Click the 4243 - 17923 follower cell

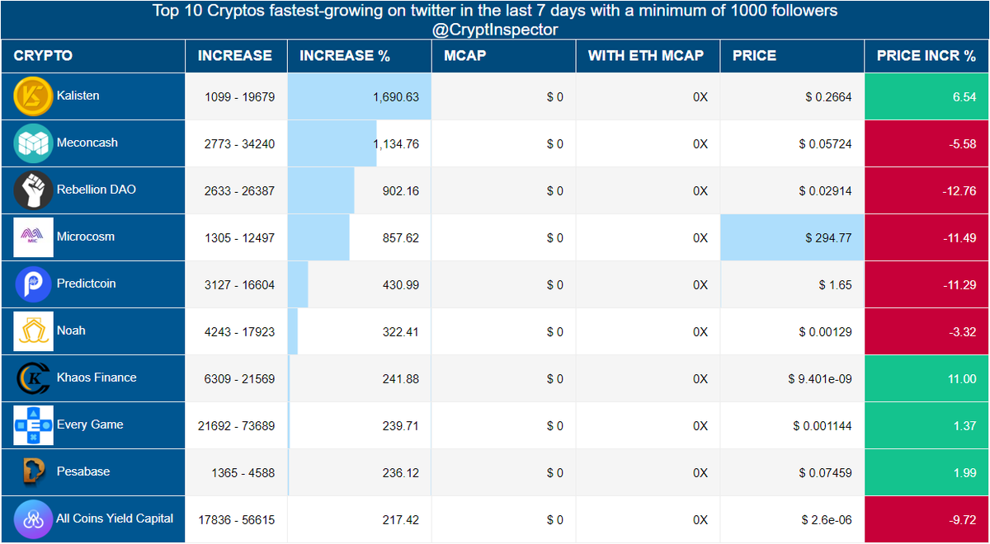click(236, 331)
